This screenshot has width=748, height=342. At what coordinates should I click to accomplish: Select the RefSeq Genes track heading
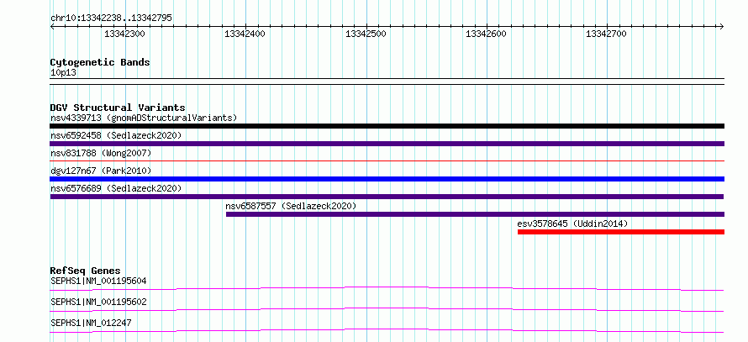click(x=86, y=271)
